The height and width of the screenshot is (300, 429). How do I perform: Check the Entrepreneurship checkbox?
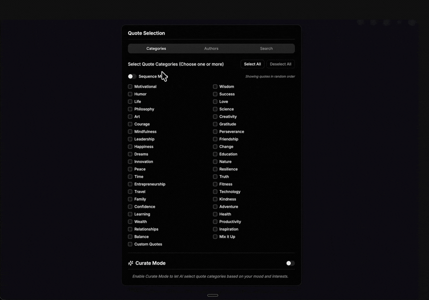(130, 184)
